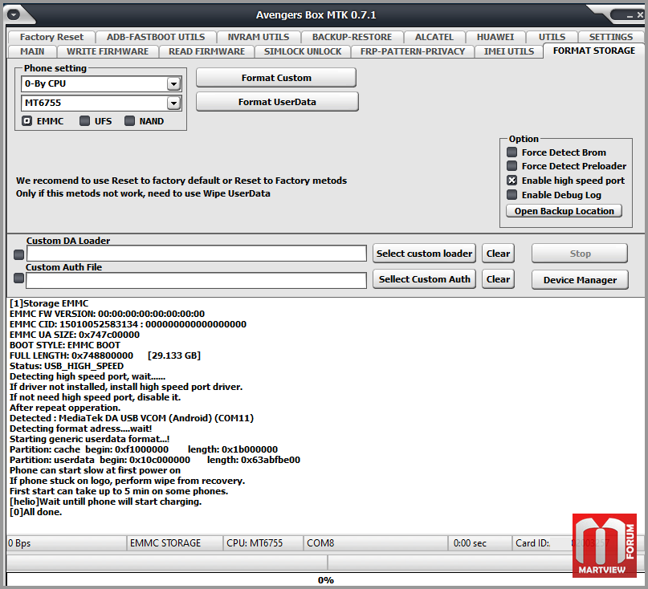Click into Custom DA Loader path field

coord(196,254)
